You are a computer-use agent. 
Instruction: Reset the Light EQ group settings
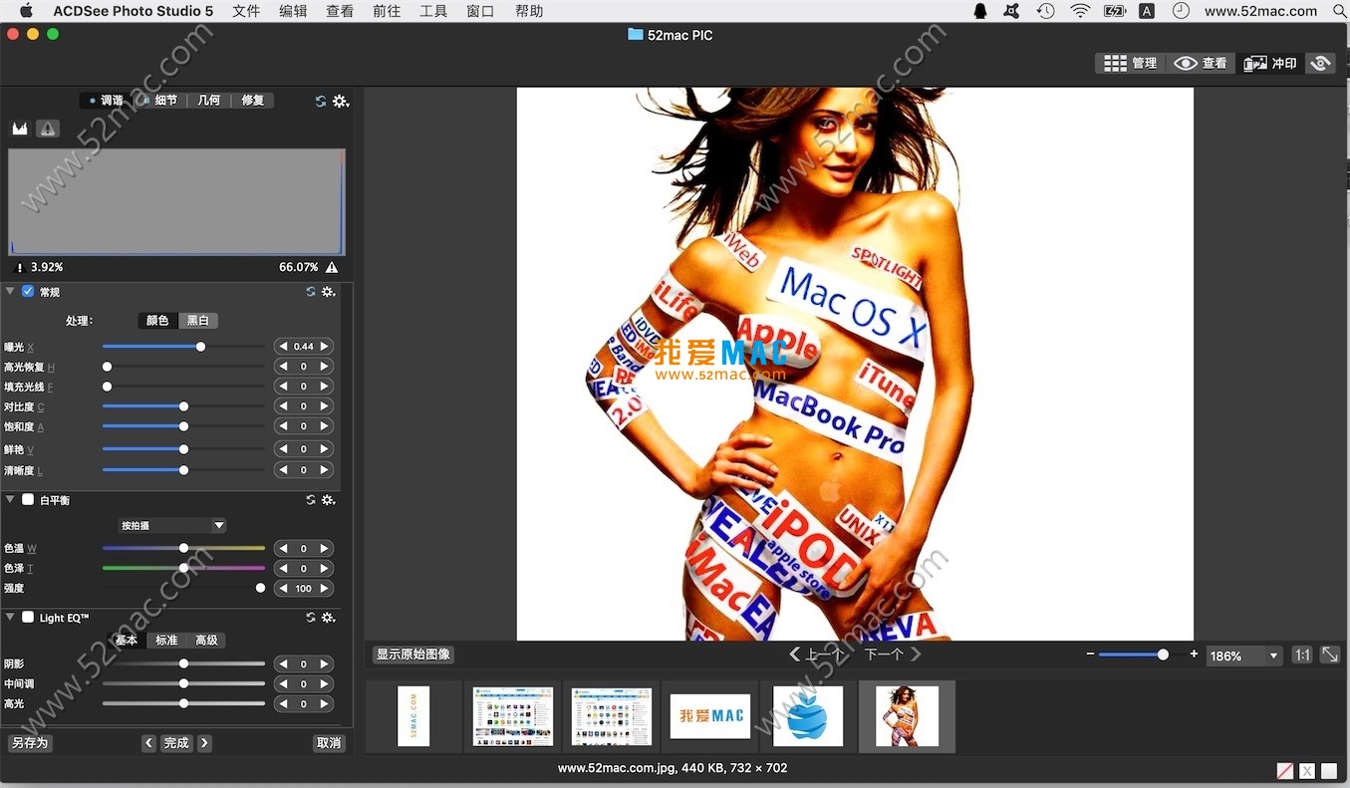(x=311, y=618)
